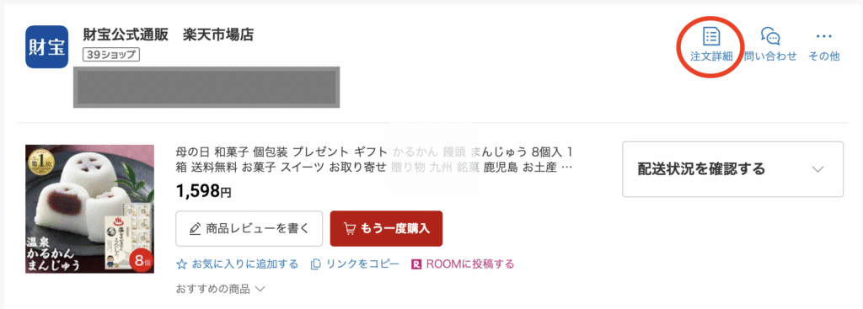Open the 注文詳細 order details icon
The image size is (863, 309).
click(x=711, y=37)
